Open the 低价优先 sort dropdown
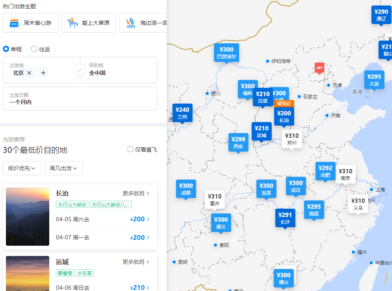 (x=22, y=168)
